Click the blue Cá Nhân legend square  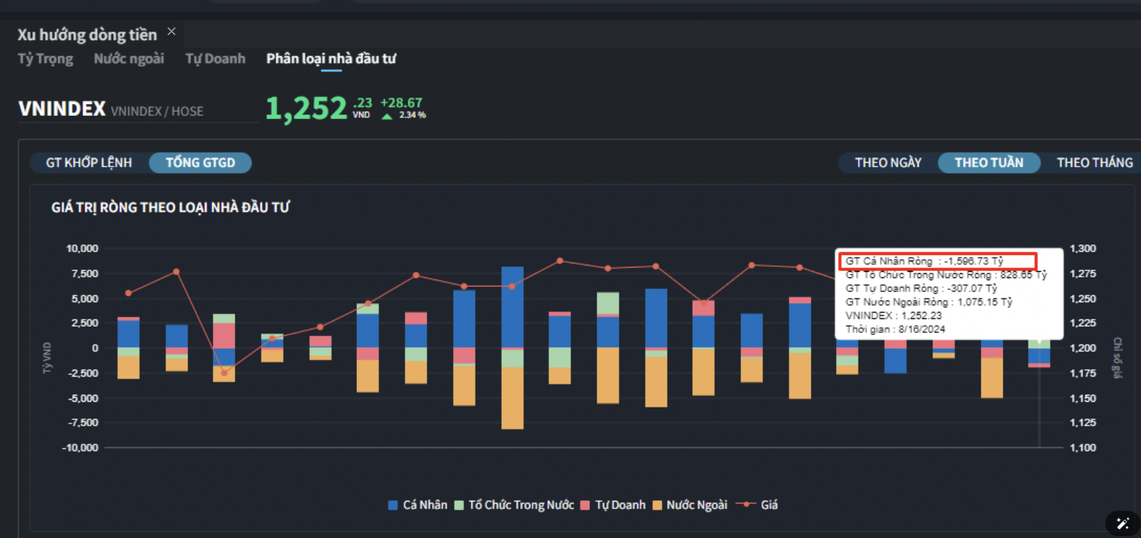(393, 505)
